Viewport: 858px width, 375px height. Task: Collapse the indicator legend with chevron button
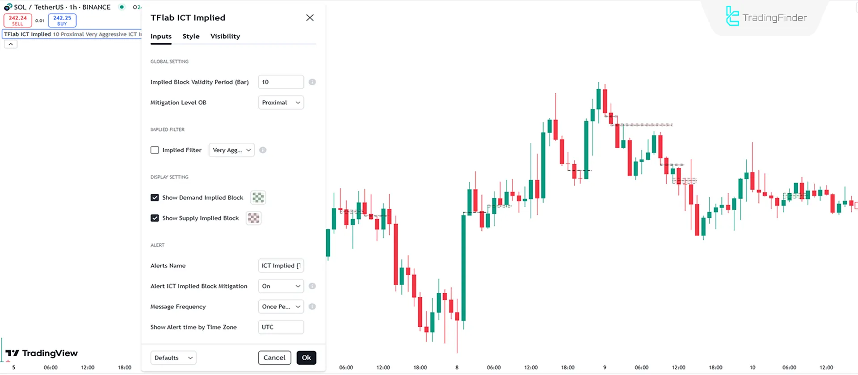pyautogui.click(x=11, y=44)
